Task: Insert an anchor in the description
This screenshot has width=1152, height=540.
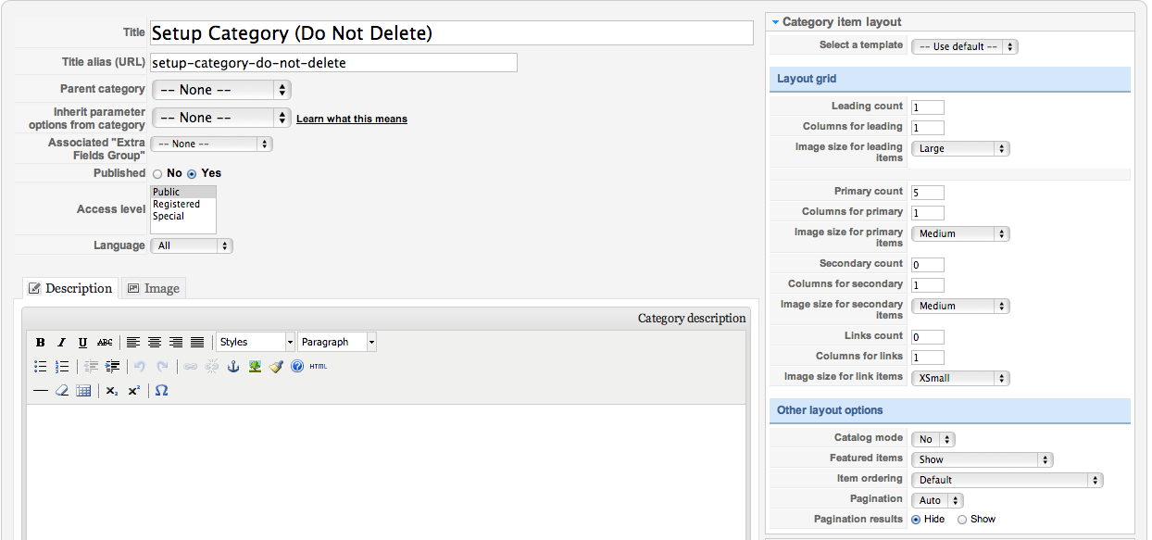Action: (x=233, y=367)
